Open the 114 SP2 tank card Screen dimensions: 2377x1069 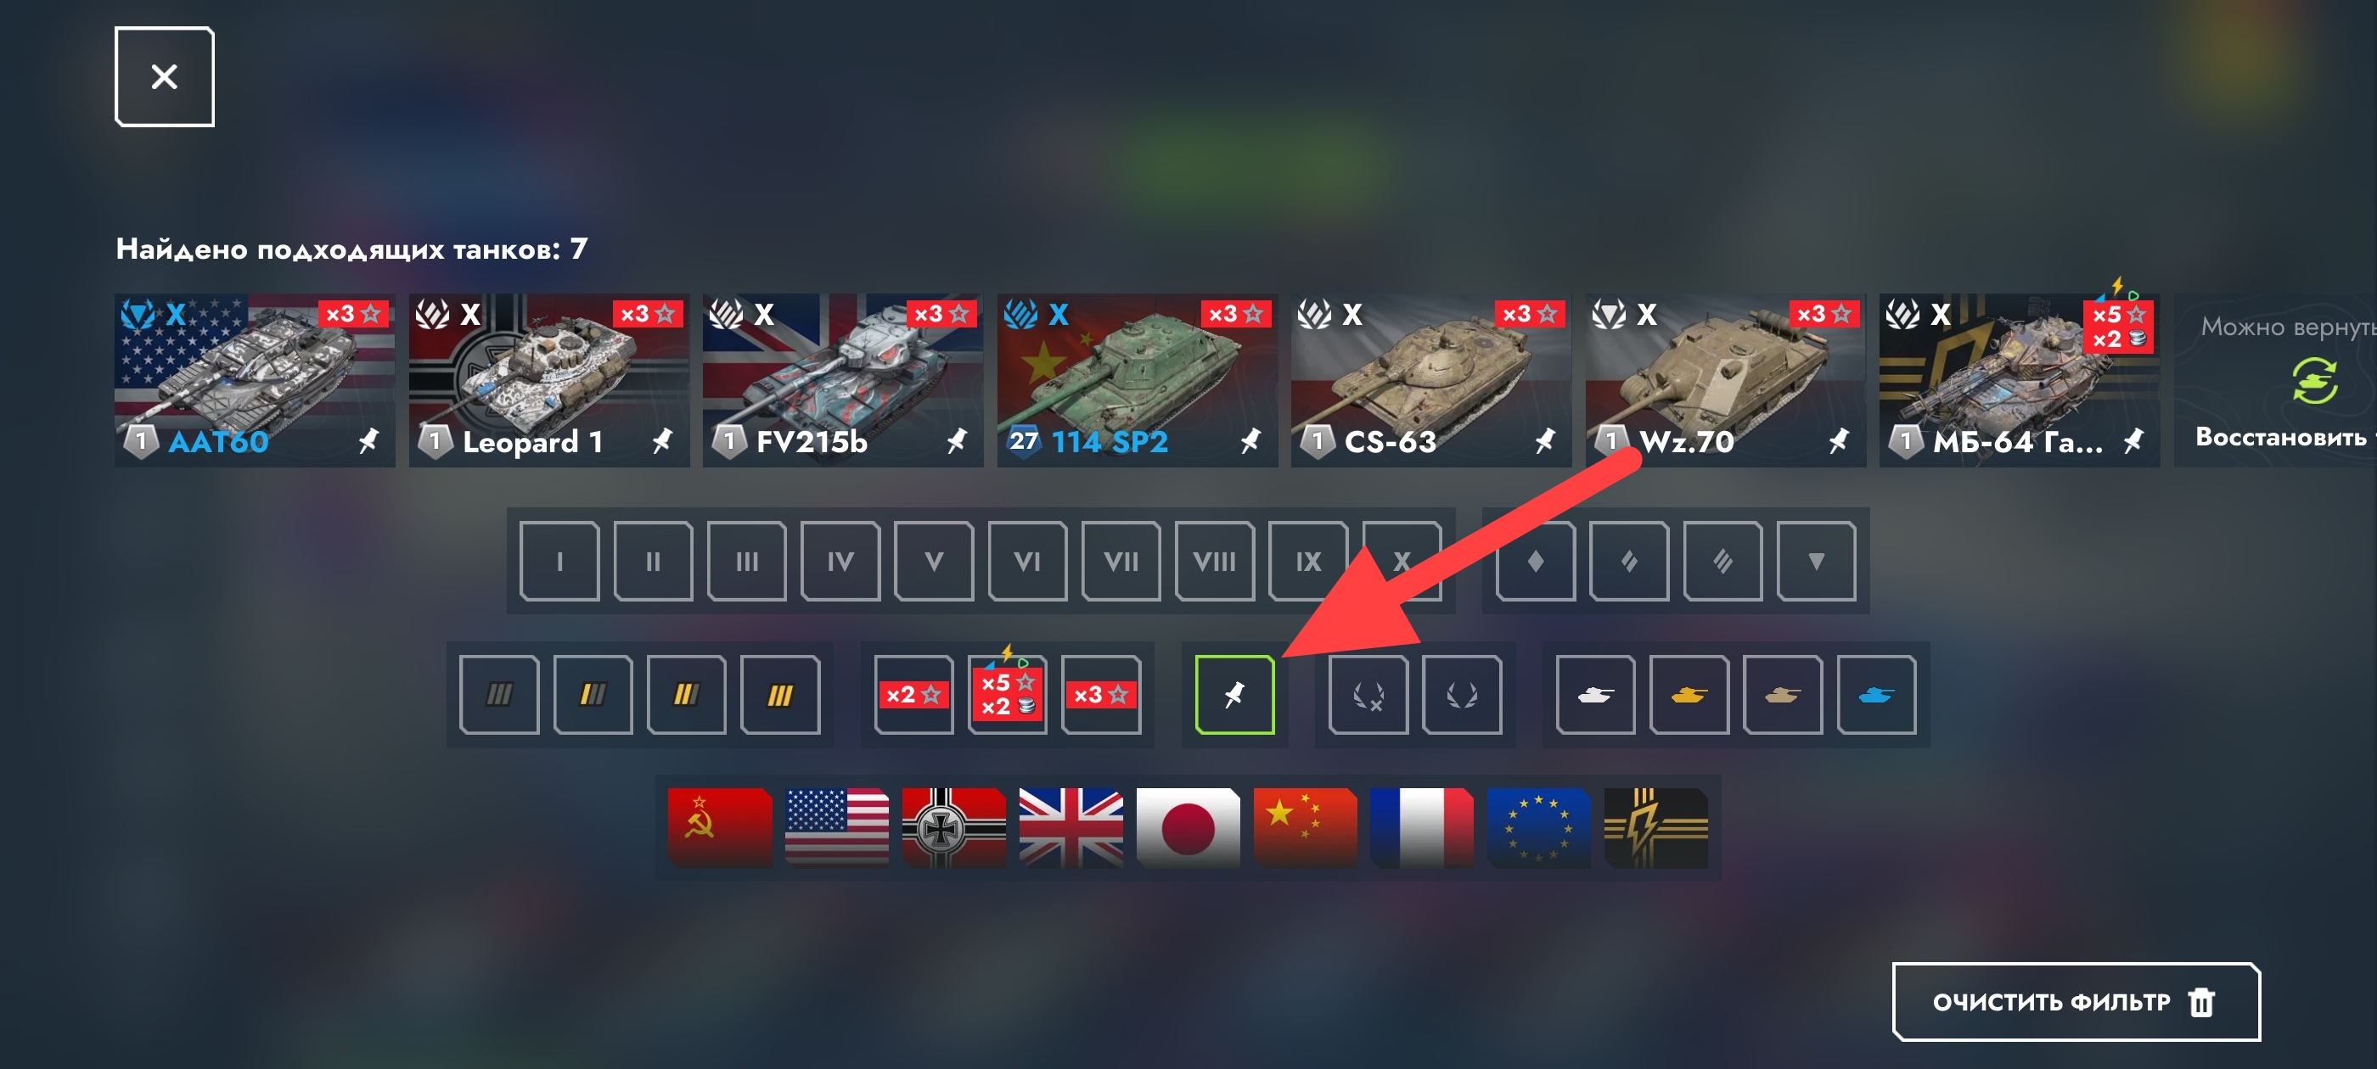point(1137,380)
